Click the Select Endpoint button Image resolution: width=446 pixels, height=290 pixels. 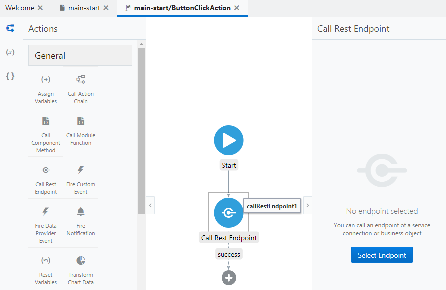[x=382, y=255]
